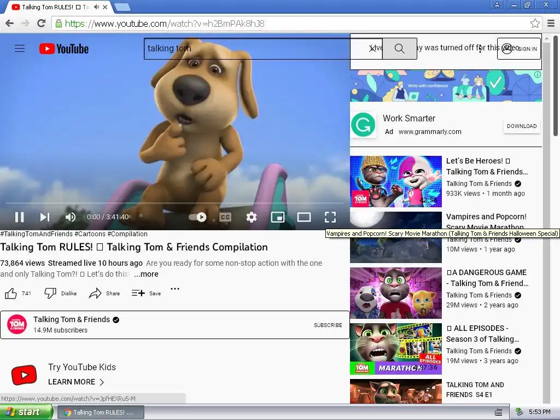Open Talking Tom & Friends channel name
The image size is (560, 420).
tap(72, 319)
